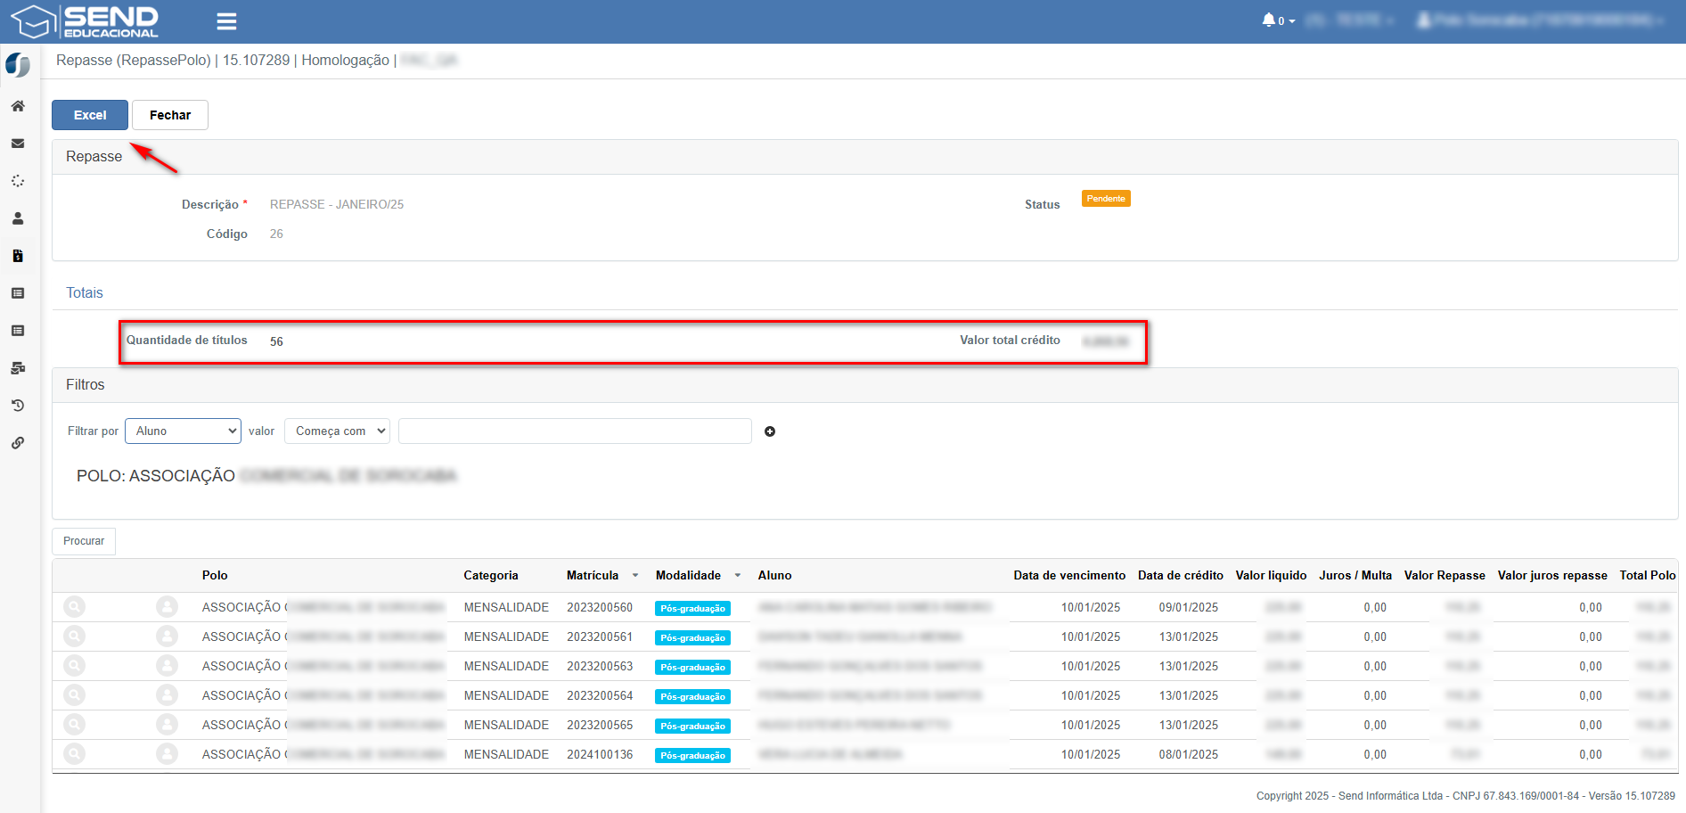Click the blue swirl logo in sidebar
This screenshot has width=1686, height=813.
(x=18, y=65)
